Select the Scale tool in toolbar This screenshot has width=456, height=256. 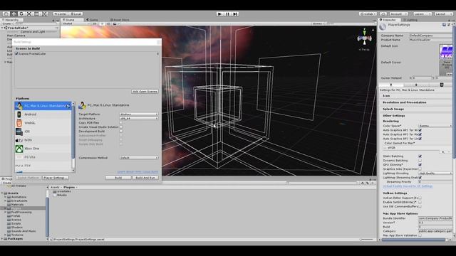point(29,14)
